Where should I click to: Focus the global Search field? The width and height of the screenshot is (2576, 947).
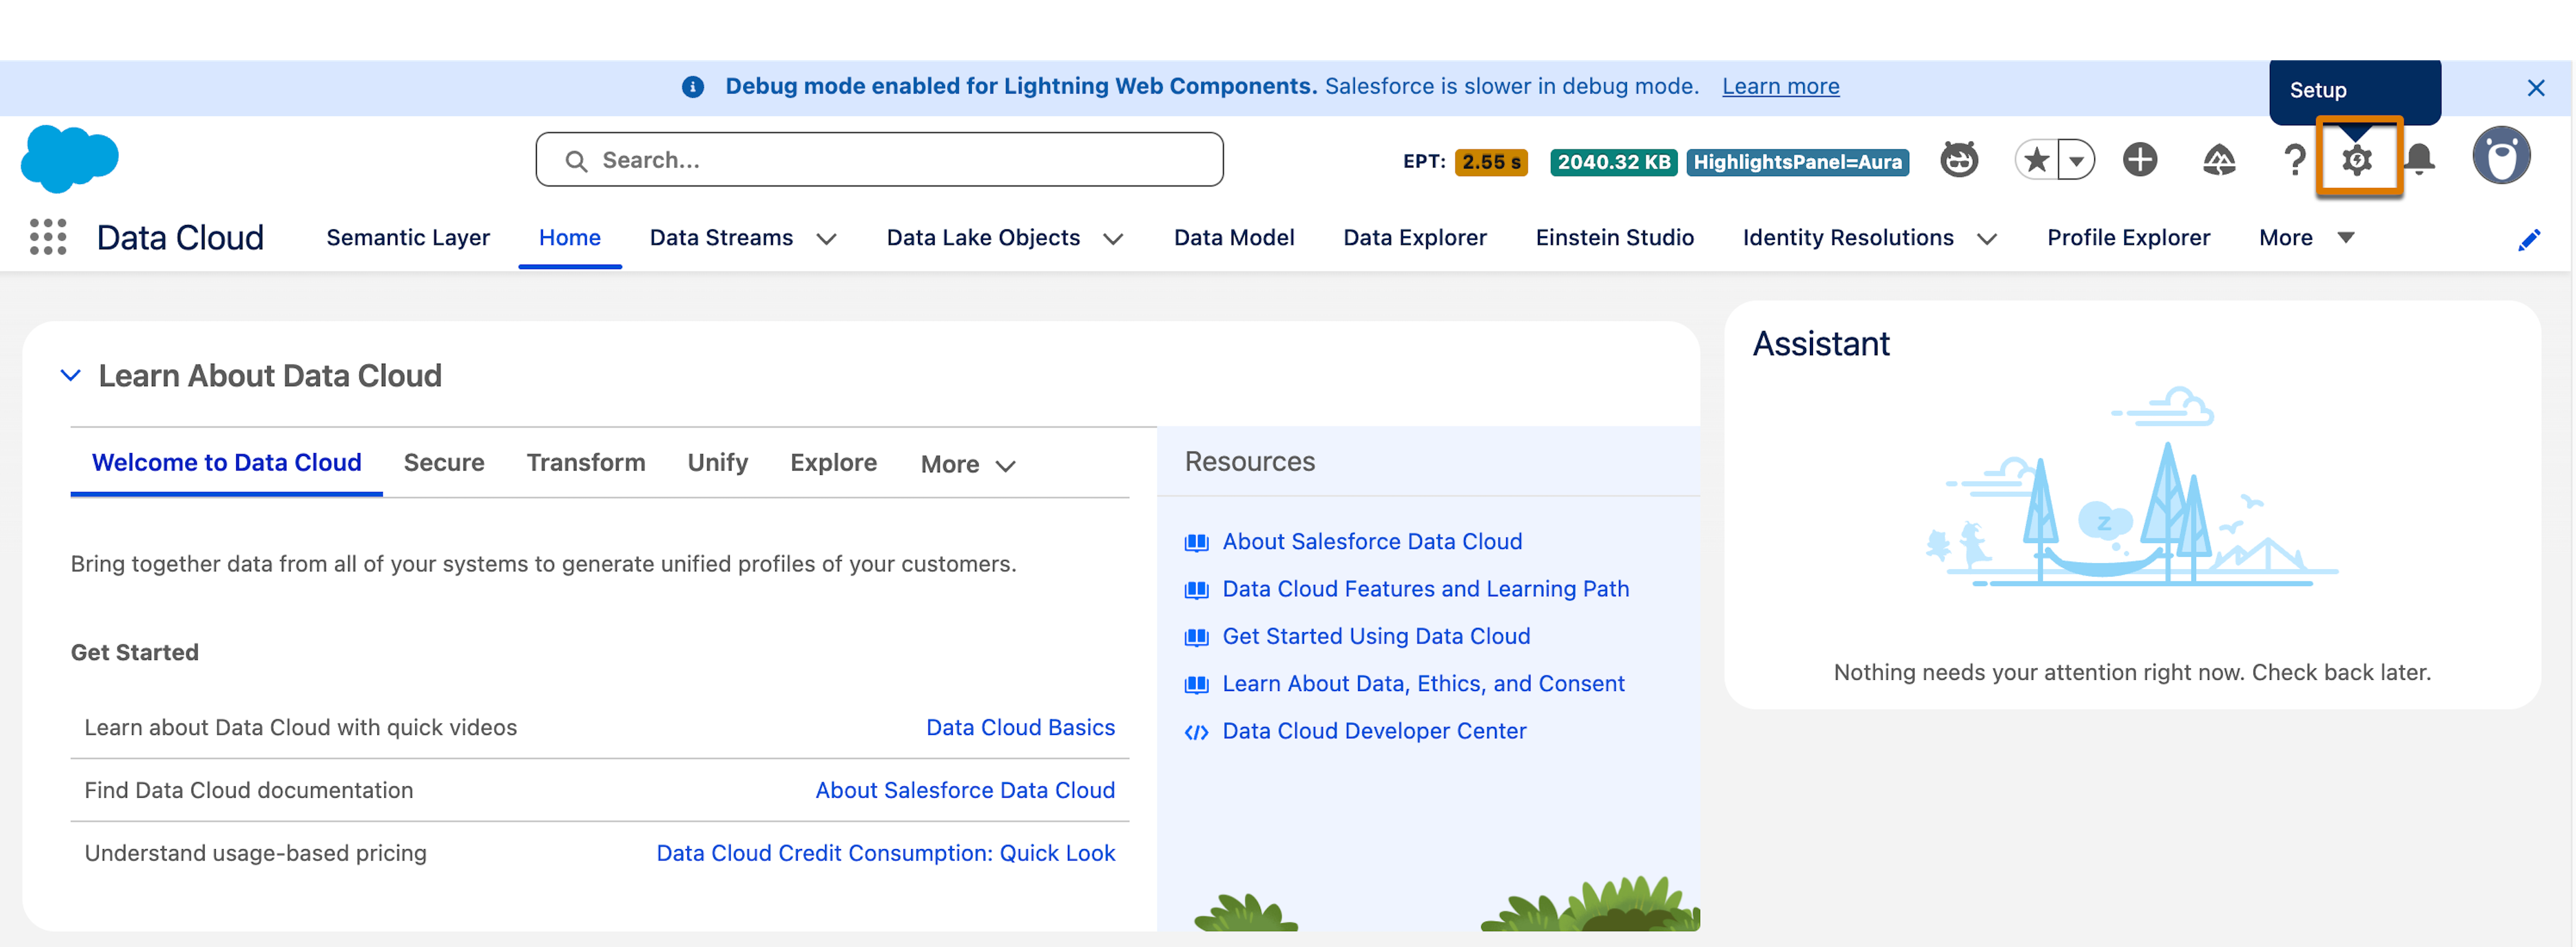[879, 160]
